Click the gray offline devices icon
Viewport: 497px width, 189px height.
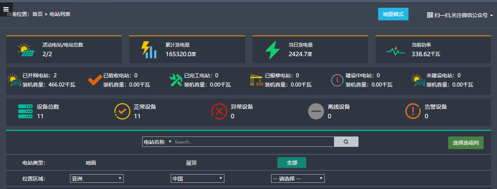316,111
